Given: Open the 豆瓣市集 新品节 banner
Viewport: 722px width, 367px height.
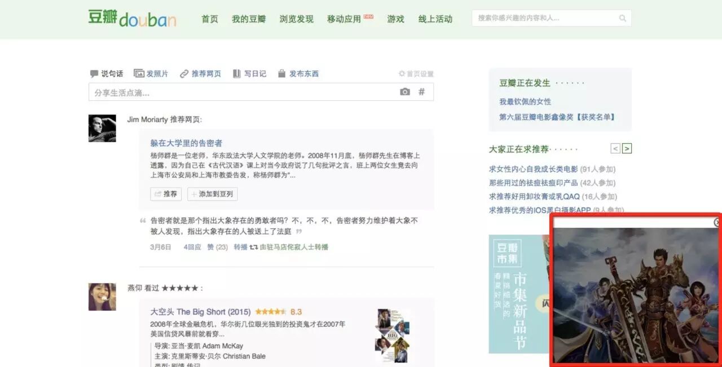Looking at the screenshot, I should click(519, 294).
